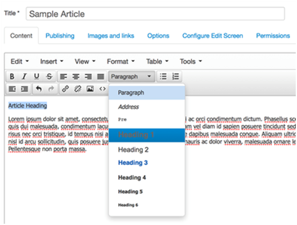Toggle strikethrough formatting
This screenshot has width=297, height=225.
pos(49,76)
